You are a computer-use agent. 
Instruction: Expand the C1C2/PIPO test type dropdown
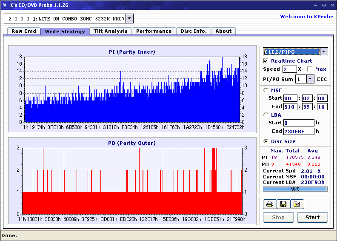[324, 52]
